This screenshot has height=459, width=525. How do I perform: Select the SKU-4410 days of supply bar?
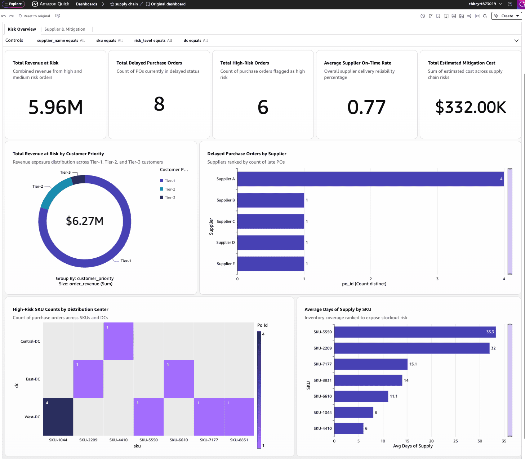coord(349,428)
